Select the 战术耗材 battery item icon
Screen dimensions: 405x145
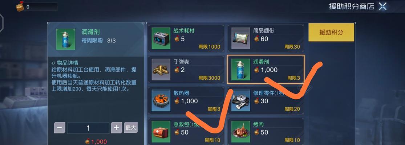[161, 38]
